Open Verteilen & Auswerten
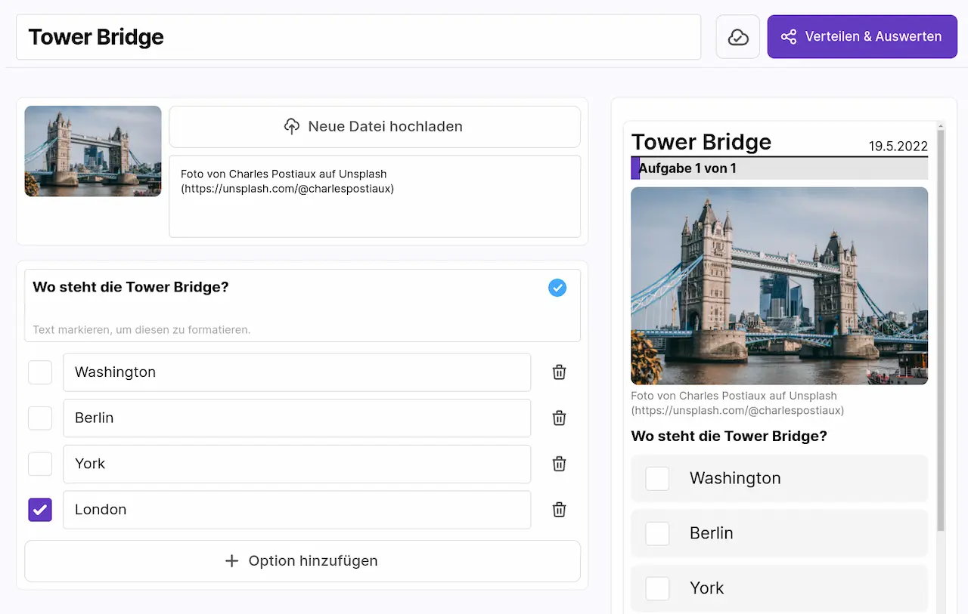 click(x=862, y=36)
